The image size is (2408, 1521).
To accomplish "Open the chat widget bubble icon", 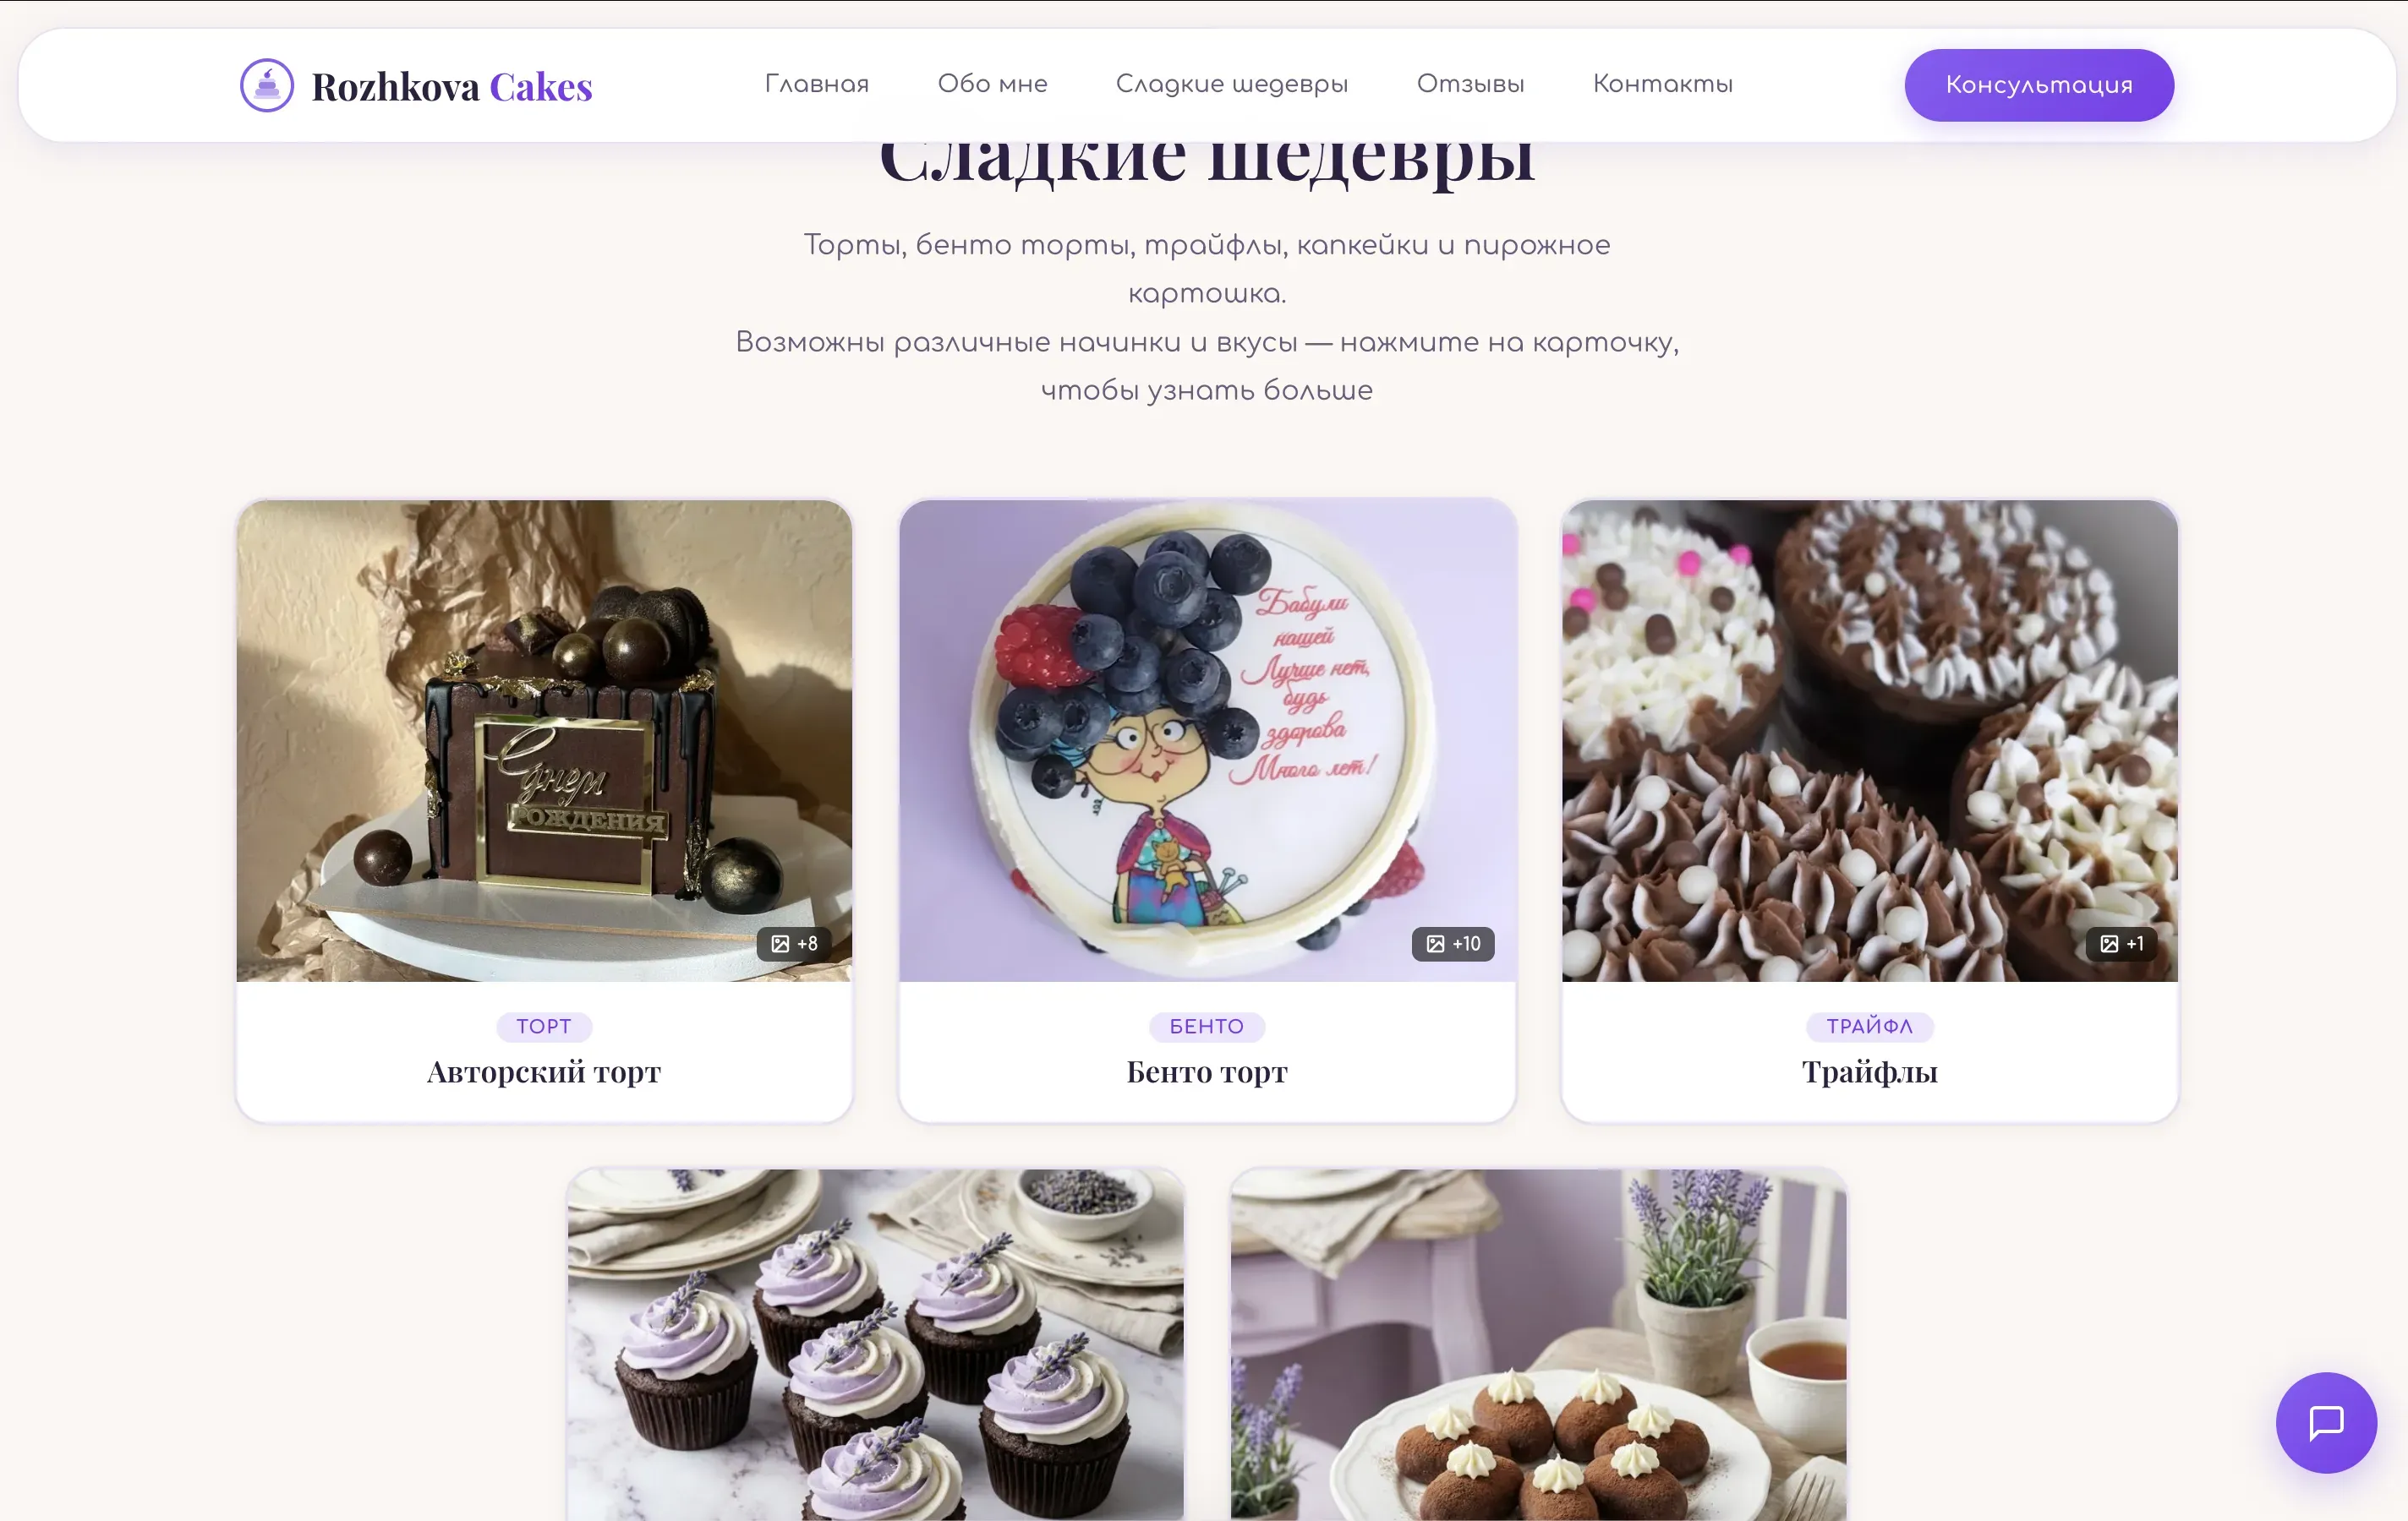I will [x=2326, y=1422].
